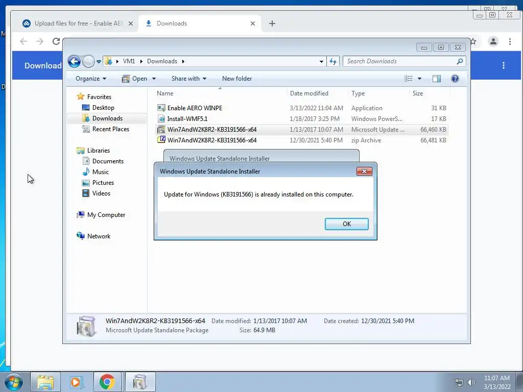Open Chrome profile icon
Screen dimensions: 523x392
(493, 41)
